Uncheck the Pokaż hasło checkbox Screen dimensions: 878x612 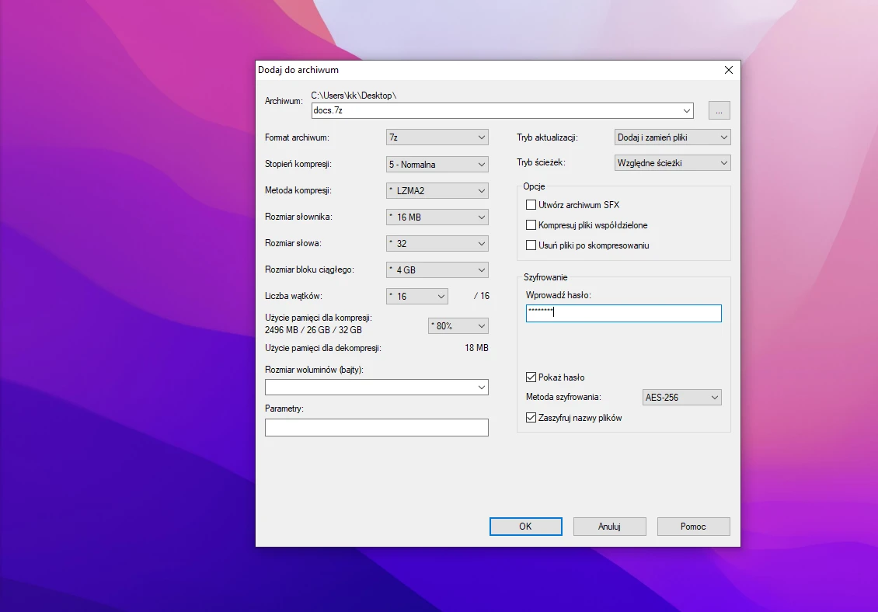click(x=531, y=377)
